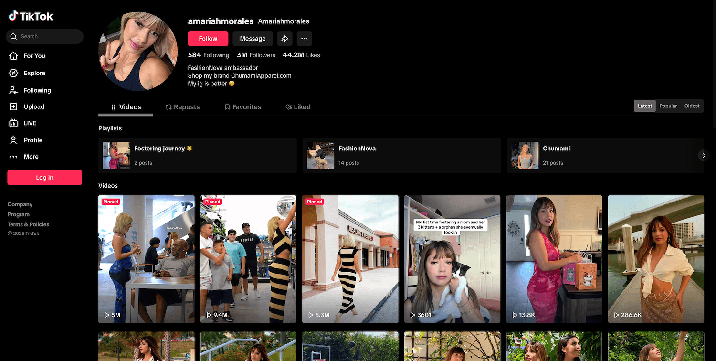Open the Upload page
716x361 pixels.
pyautogui.click(x=34, y=107)
